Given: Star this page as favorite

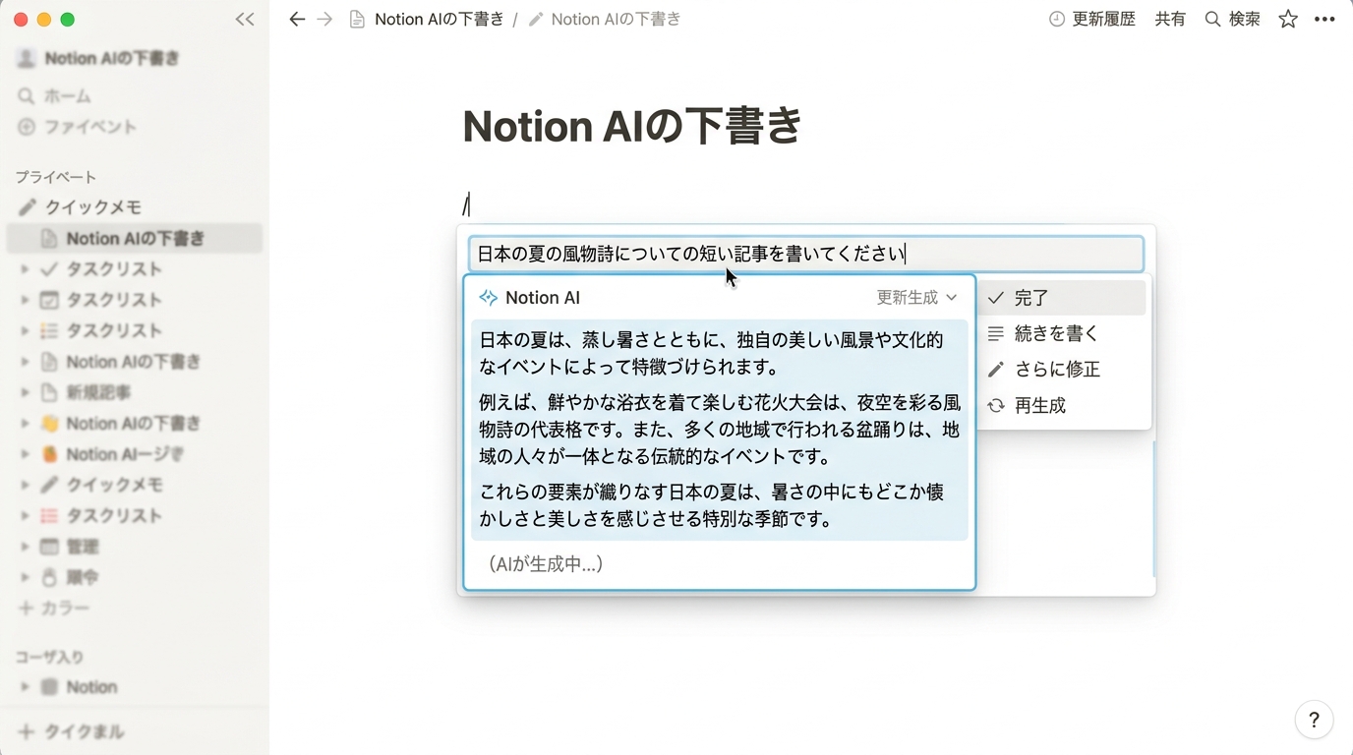Looking at the screenshot, I should pyautogui.click(x=1288, y=20).
